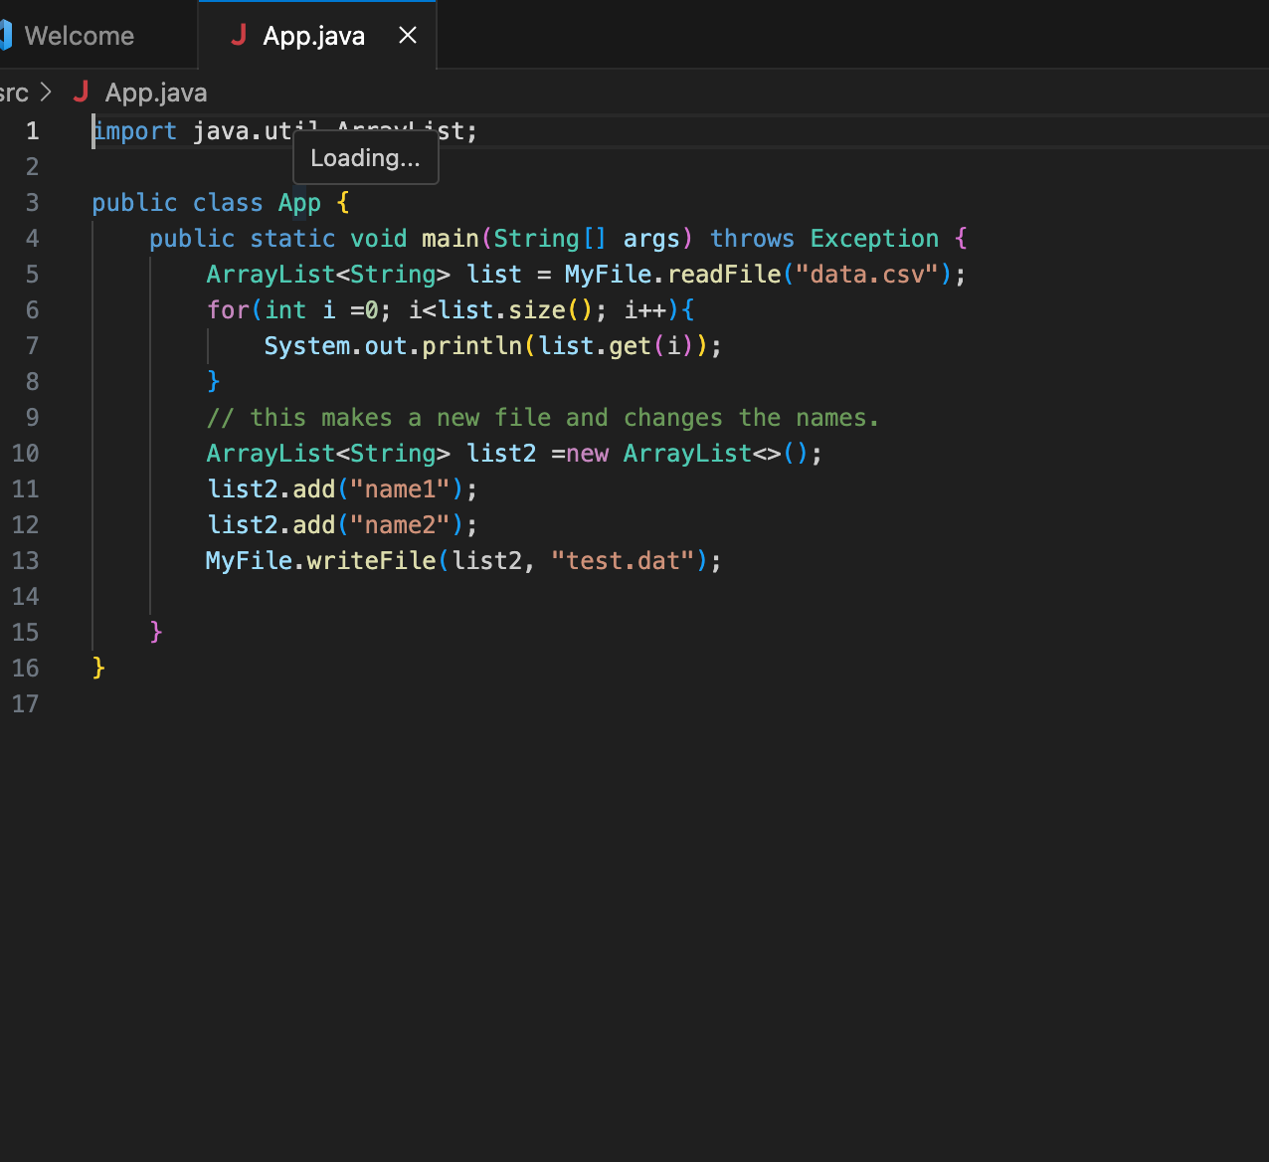Click the class name 'App' on line 3
Viewport: 1269px width, 1162px height.
299,203
